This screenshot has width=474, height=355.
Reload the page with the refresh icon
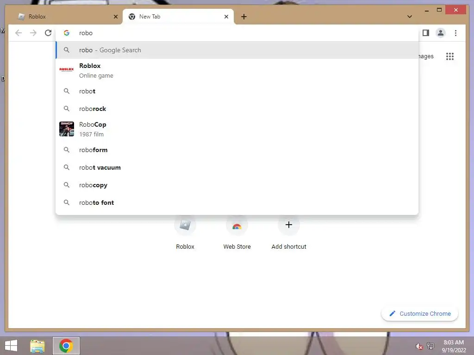[48, 33]
